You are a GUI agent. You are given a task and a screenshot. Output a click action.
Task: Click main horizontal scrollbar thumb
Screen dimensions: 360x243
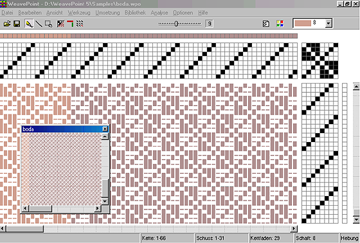coord(24,228)
